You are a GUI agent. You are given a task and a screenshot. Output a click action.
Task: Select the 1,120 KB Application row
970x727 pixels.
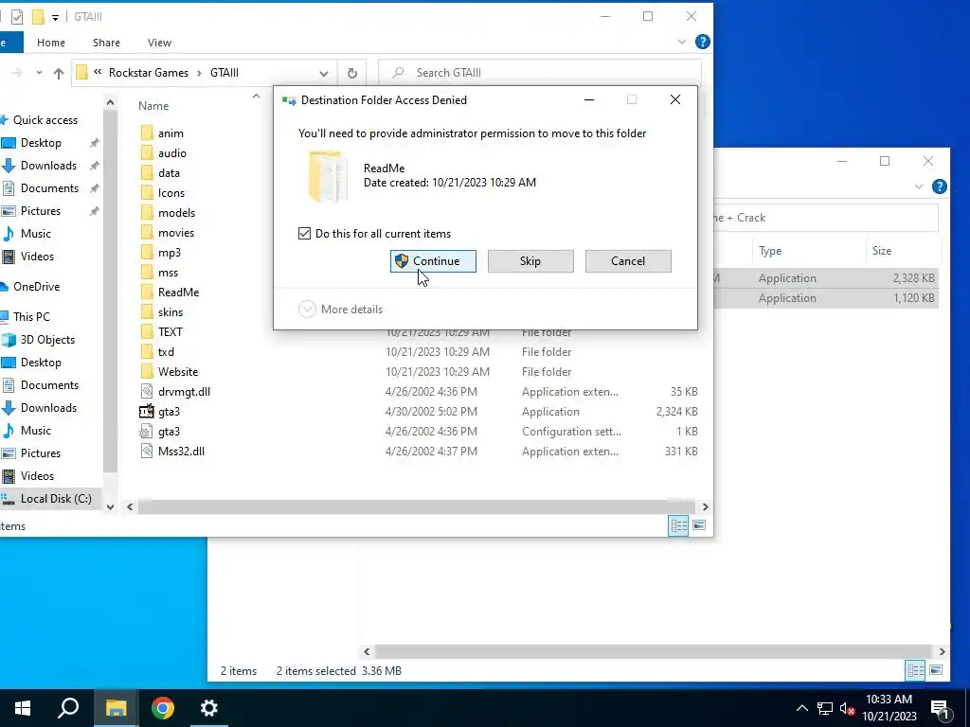826,298
